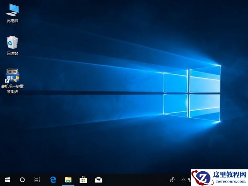The image size is (248, 186).
Task: Click the 回收站 text label
Action: point(12,53)
